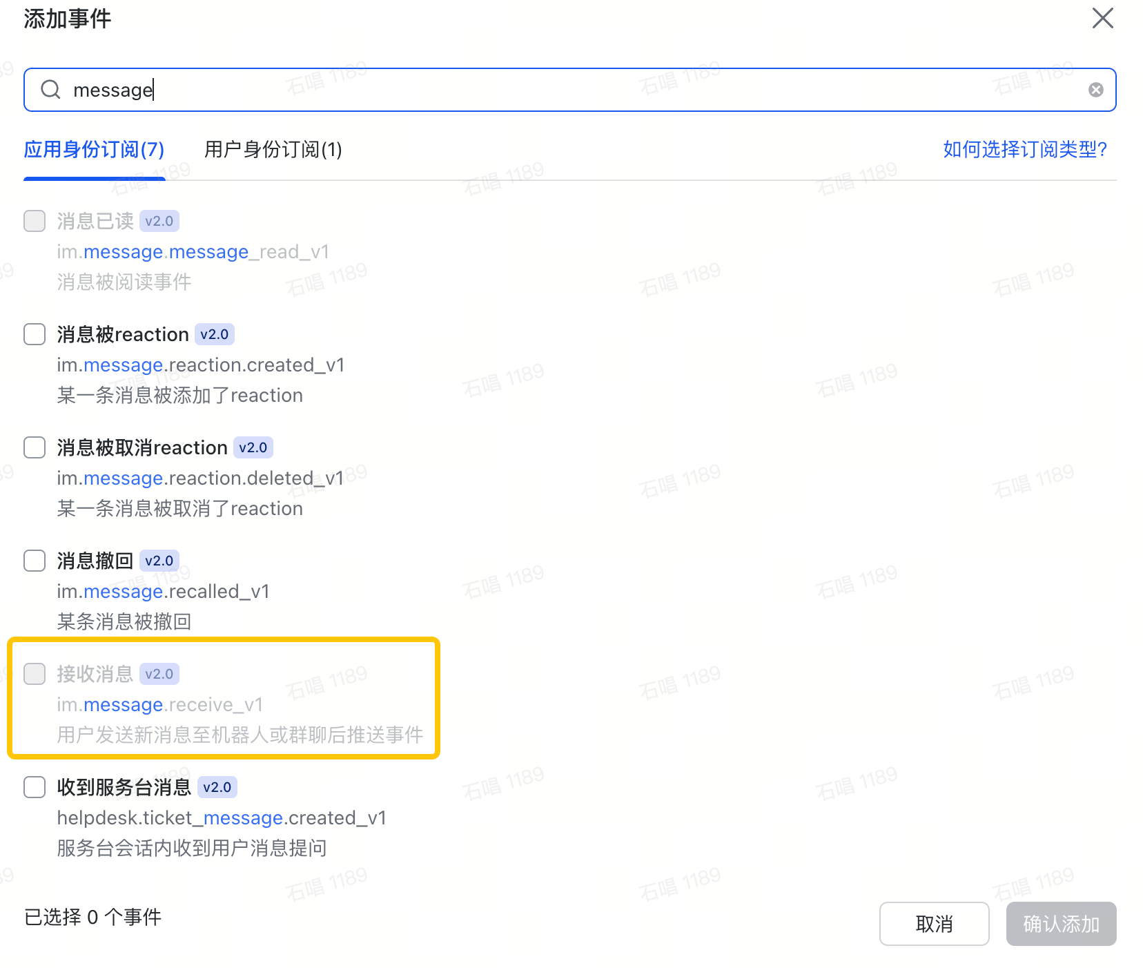Click the search magnifier icon
Screen dimensions: 1143x968
50,89
